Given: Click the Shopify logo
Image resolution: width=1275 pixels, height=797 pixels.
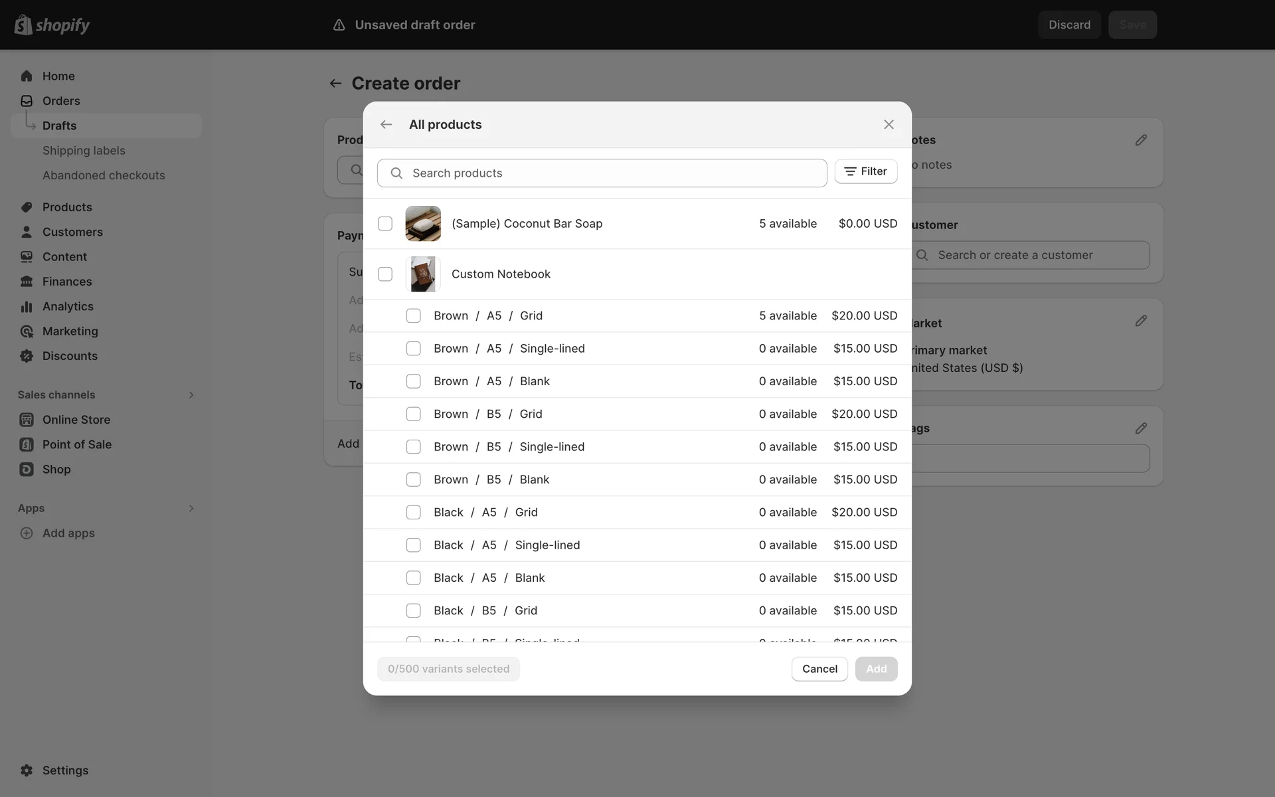Looking at the screenshot, I should 52,25.
